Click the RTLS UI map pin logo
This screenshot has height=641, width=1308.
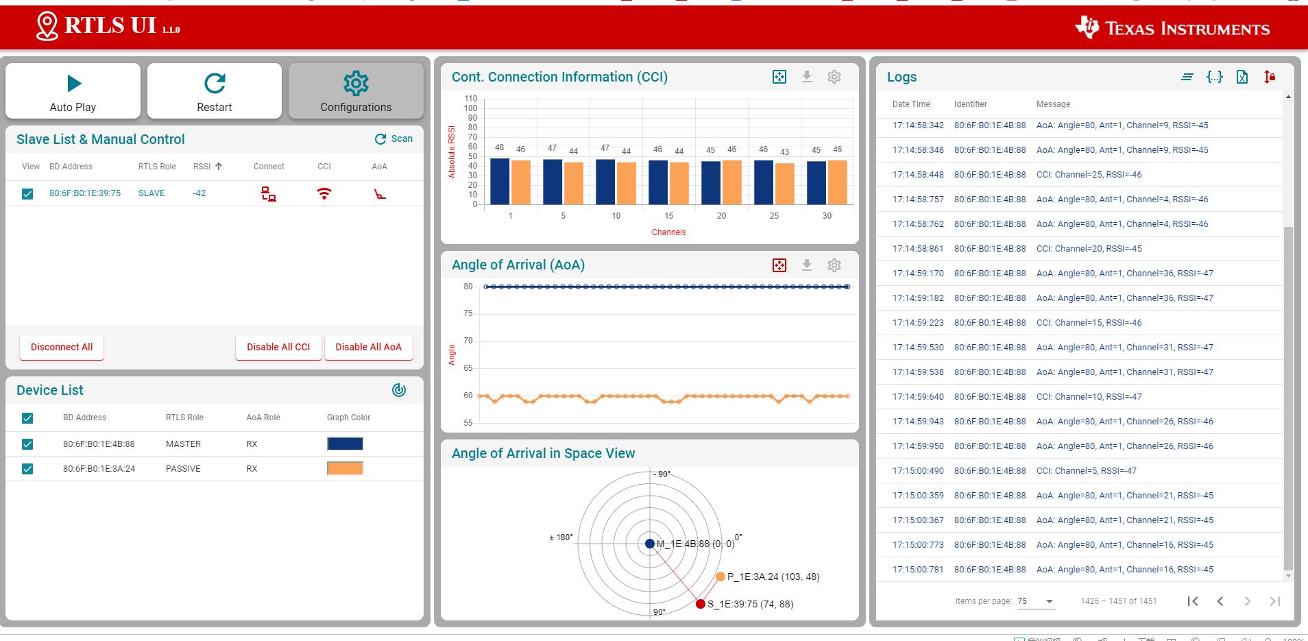(x=47, y=26)
